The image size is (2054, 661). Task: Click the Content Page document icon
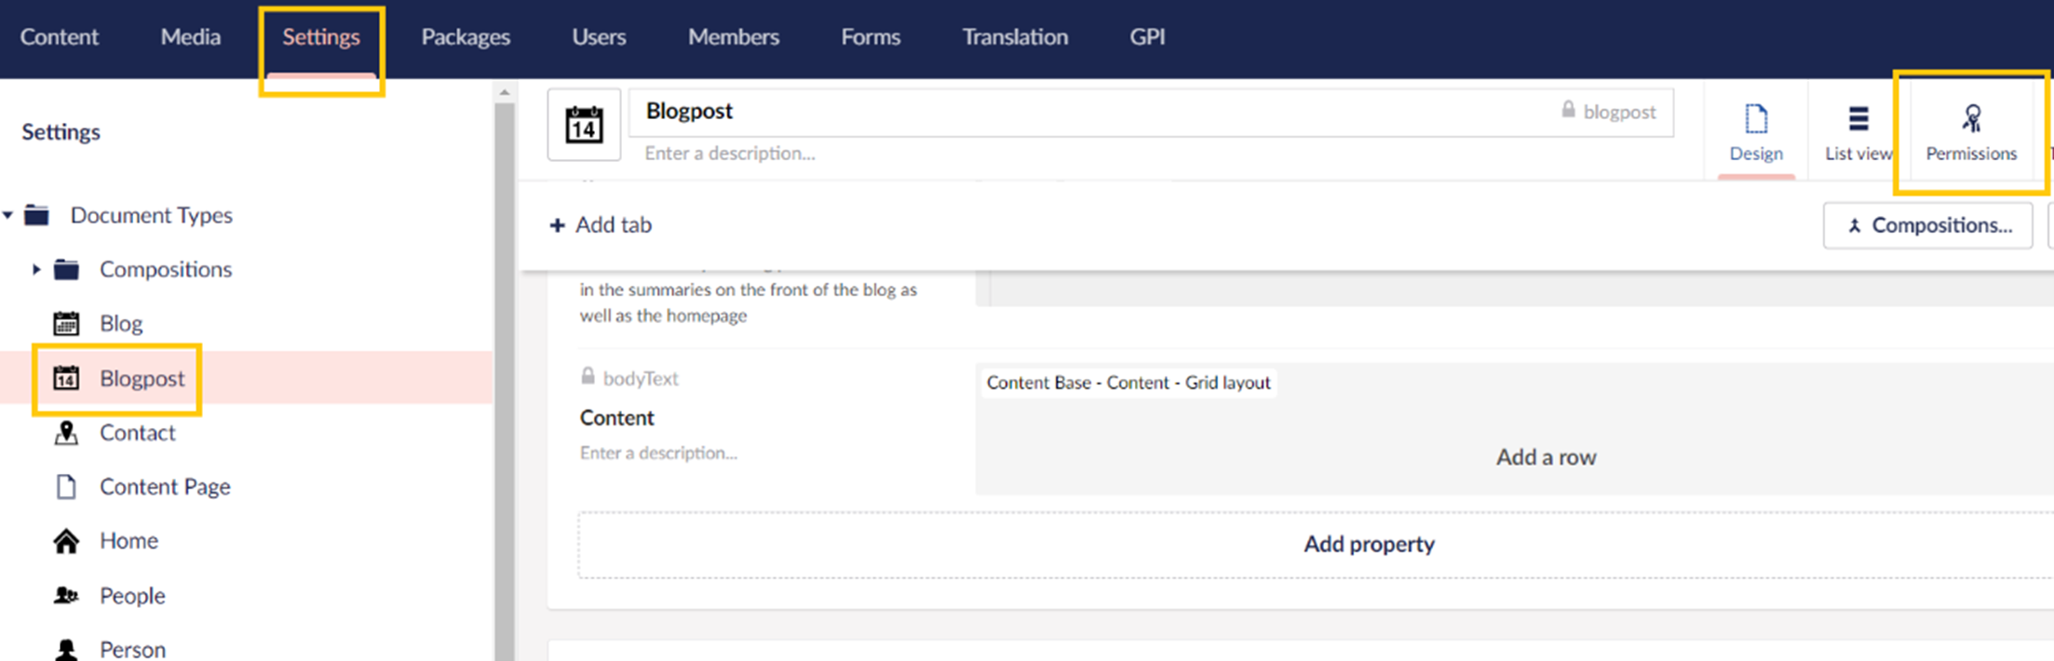[x=66, y=487]
